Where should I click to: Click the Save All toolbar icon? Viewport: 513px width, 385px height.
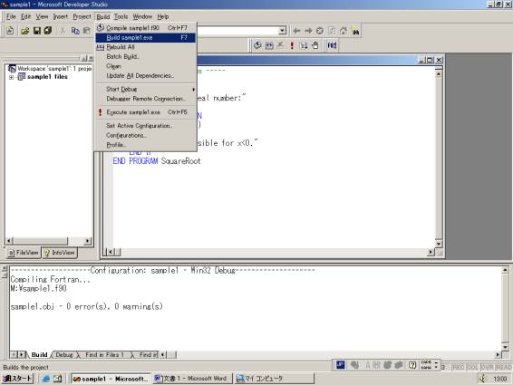coord(48,31)
